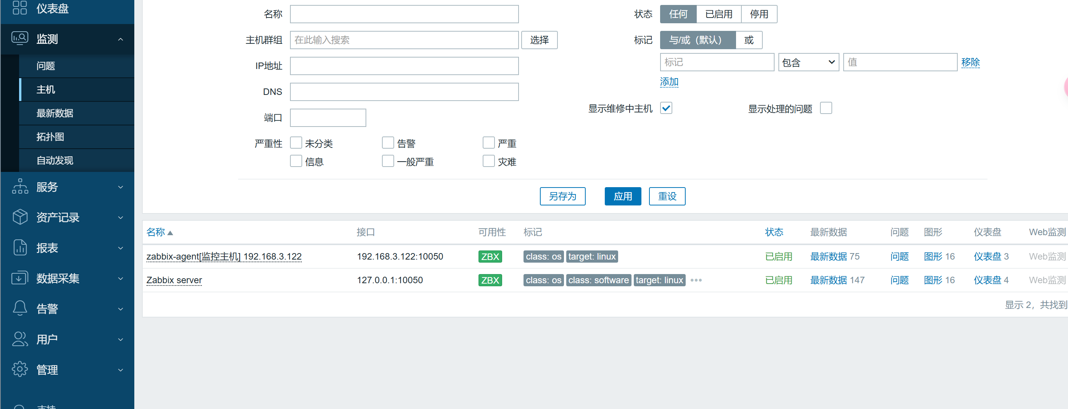The height and width of the screenshot is (409, 1068).
Task: Open the Zabbix server host link
Action: click(174, 280)
